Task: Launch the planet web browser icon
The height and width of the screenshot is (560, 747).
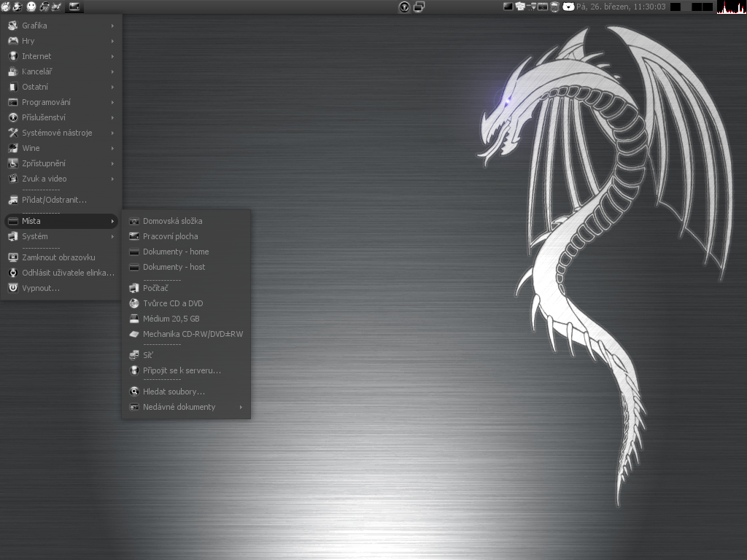Action: click(x=18, y=7)
